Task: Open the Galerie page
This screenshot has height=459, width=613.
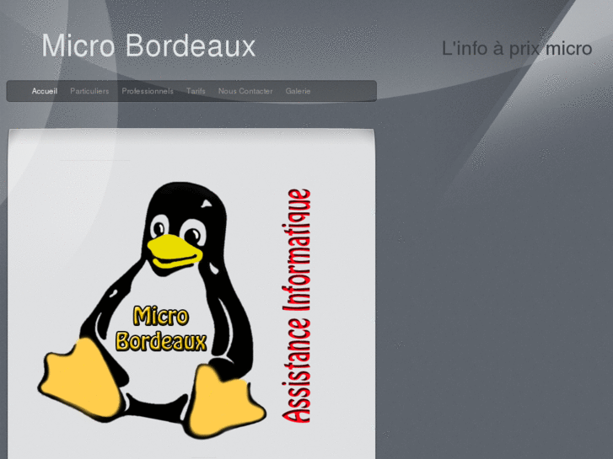Action: coord(298,91)
